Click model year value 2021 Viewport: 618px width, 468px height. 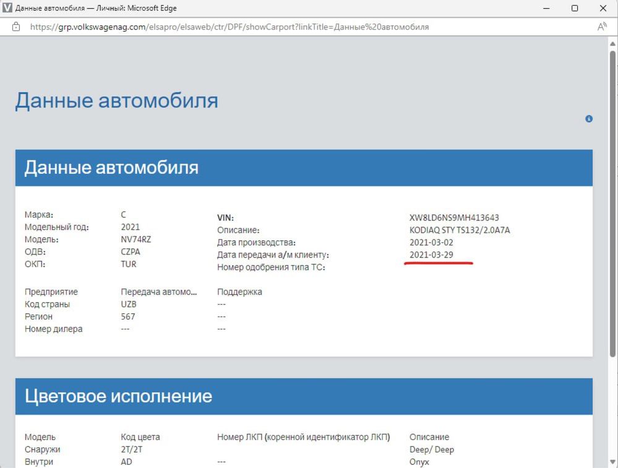click(130, 227)
